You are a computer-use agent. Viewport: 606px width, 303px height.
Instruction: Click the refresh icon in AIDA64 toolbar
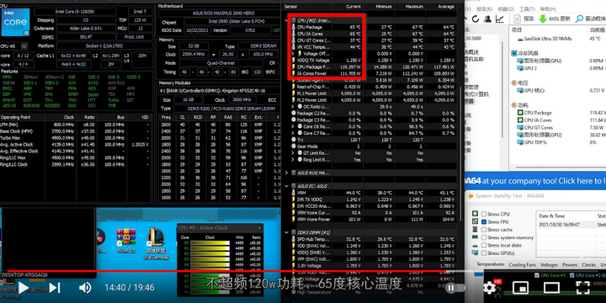(x=475, y=19)
